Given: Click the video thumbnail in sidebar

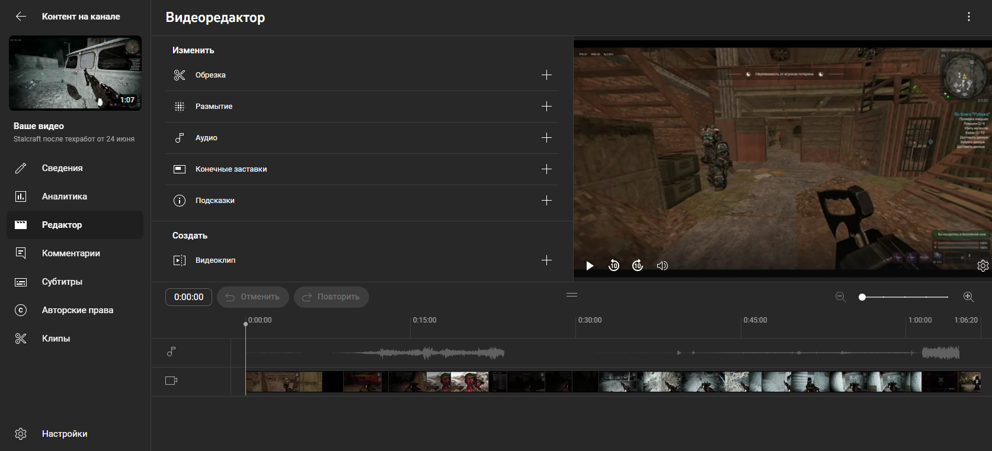Looking at the screenshot, I should click(75, 73).
